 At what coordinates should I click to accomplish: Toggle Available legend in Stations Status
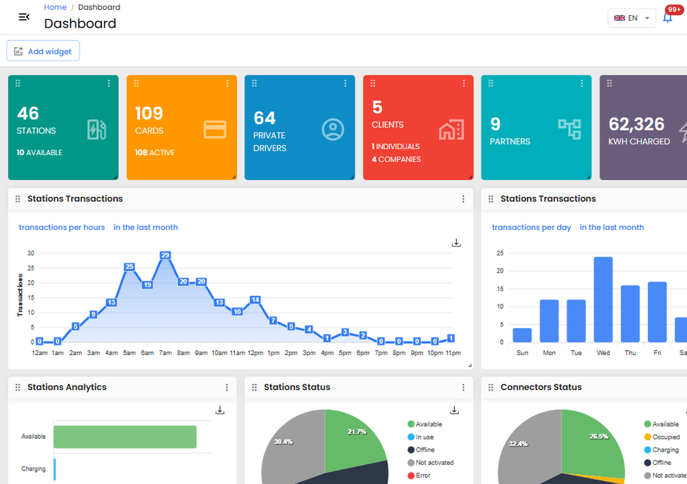425,424
